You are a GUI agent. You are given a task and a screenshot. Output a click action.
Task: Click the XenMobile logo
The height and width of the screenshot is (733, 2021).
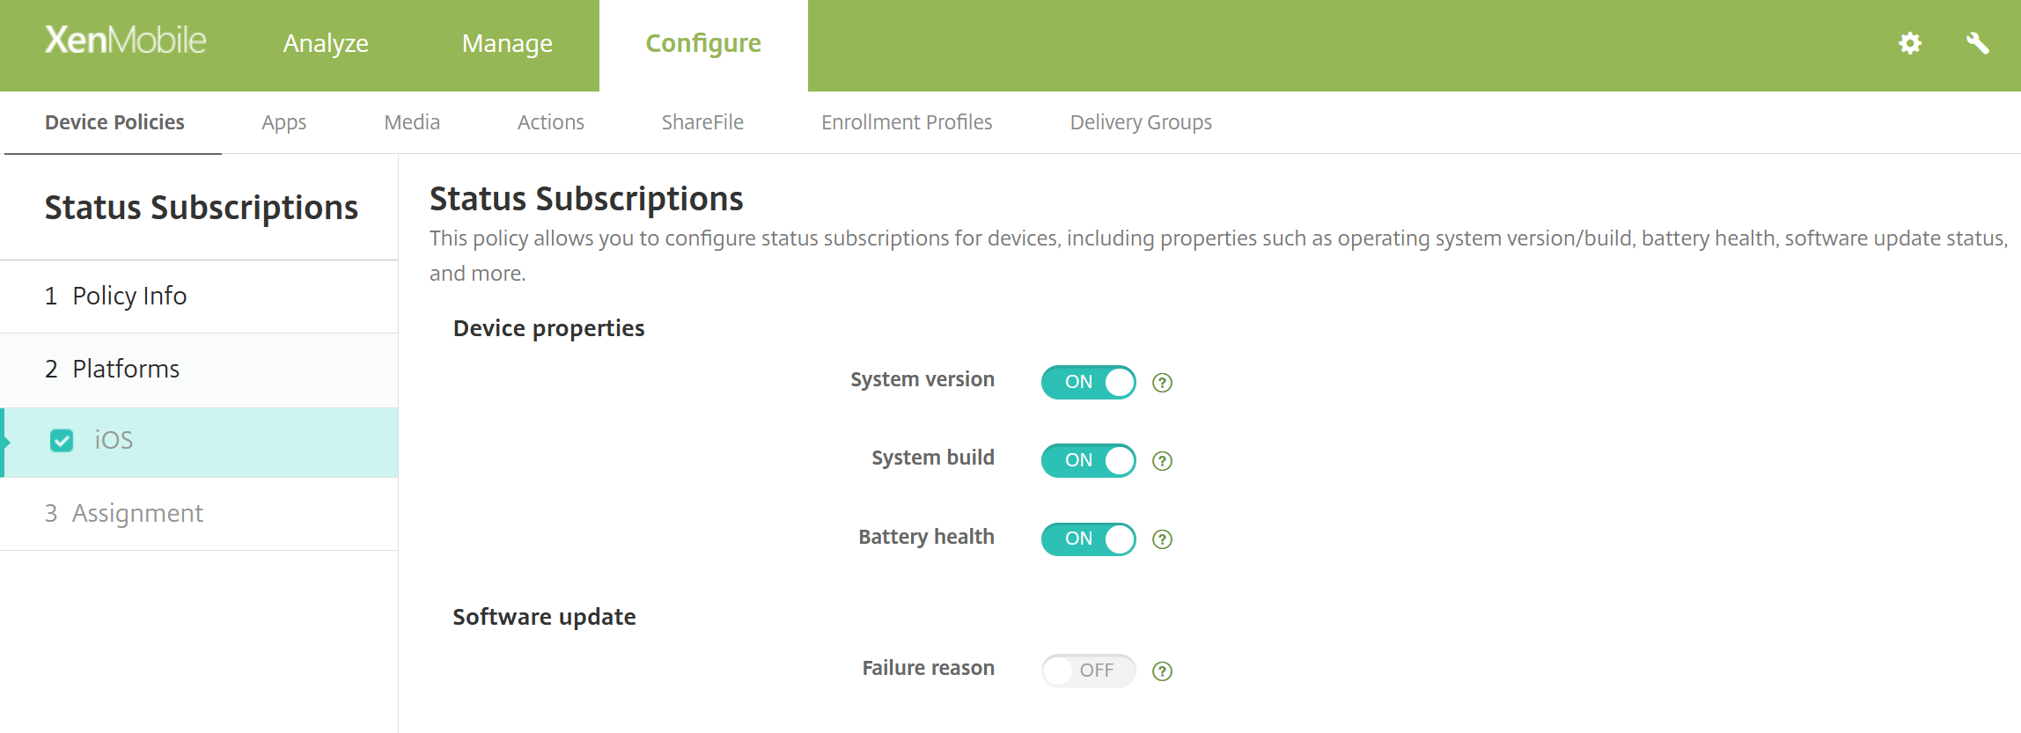pos(124,40)
